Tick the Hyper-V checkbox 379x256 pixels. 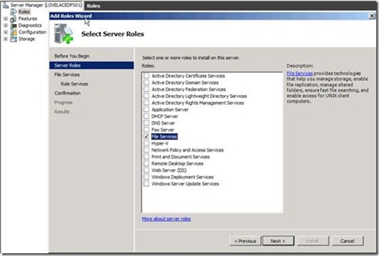(x=146, y=143)
